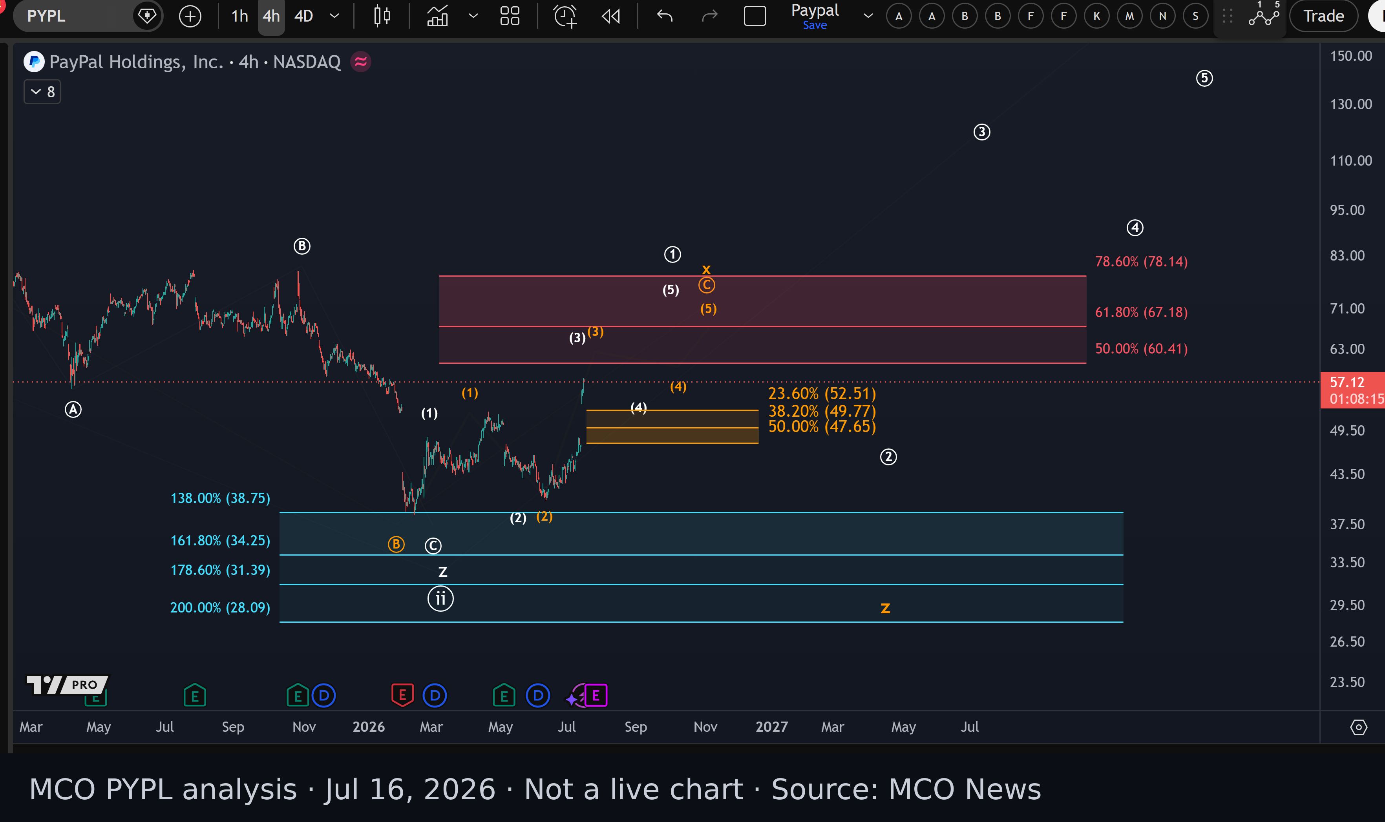Open the indicator templates grid icon
The image size is (1385, 822).
coord(509,16)
